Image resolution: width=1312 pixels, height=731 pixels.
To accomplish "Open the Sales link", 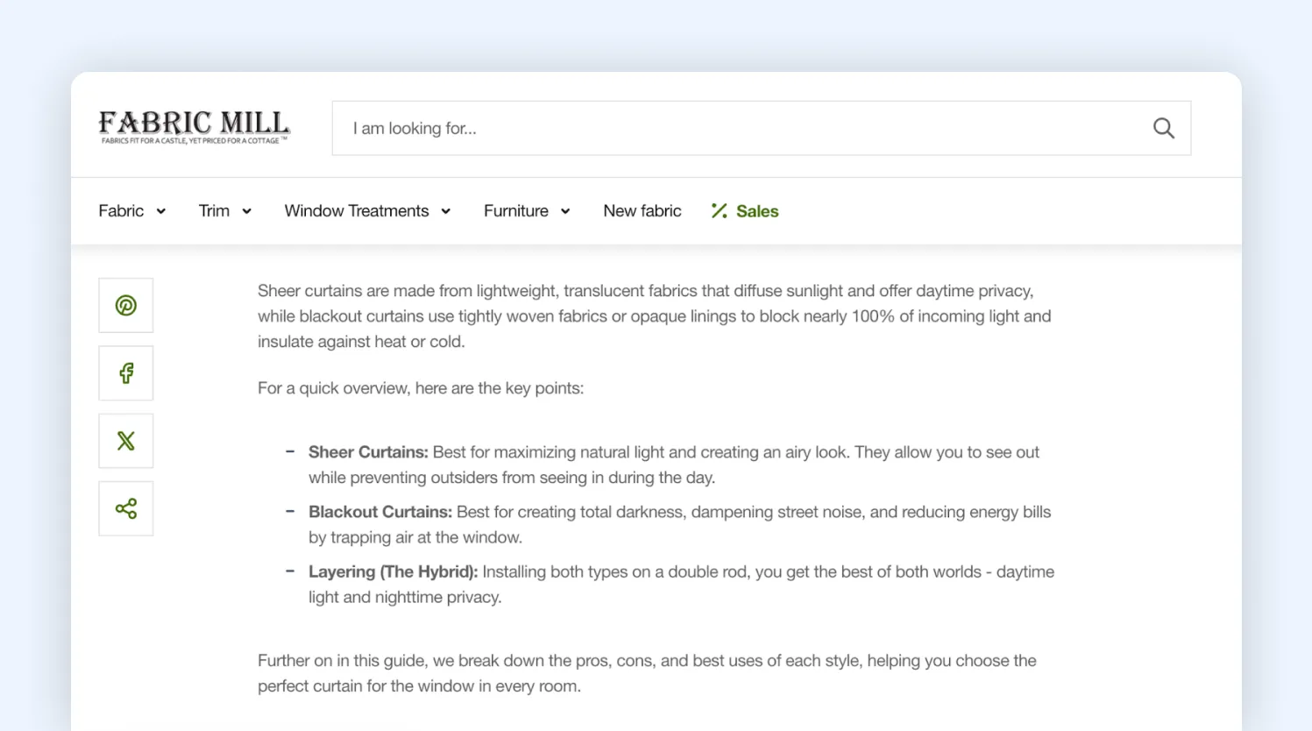I will pyautogui.click(x=757, y=211).
